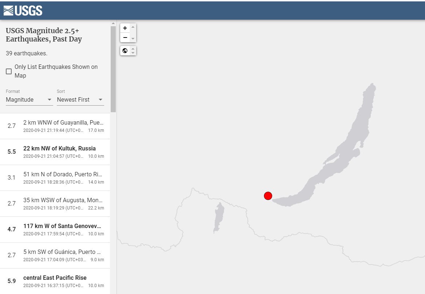Enable Only List Earthquakes Shown on Map

point(9,71)
